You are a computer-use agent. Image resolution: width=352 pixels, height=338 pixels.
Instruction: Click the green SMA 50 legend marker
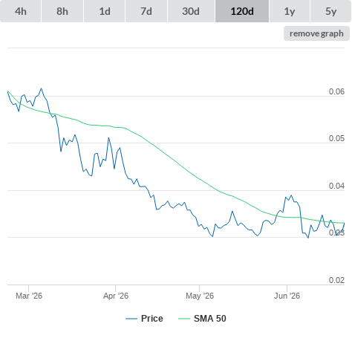pyautogui.click(x=184, y=319)
